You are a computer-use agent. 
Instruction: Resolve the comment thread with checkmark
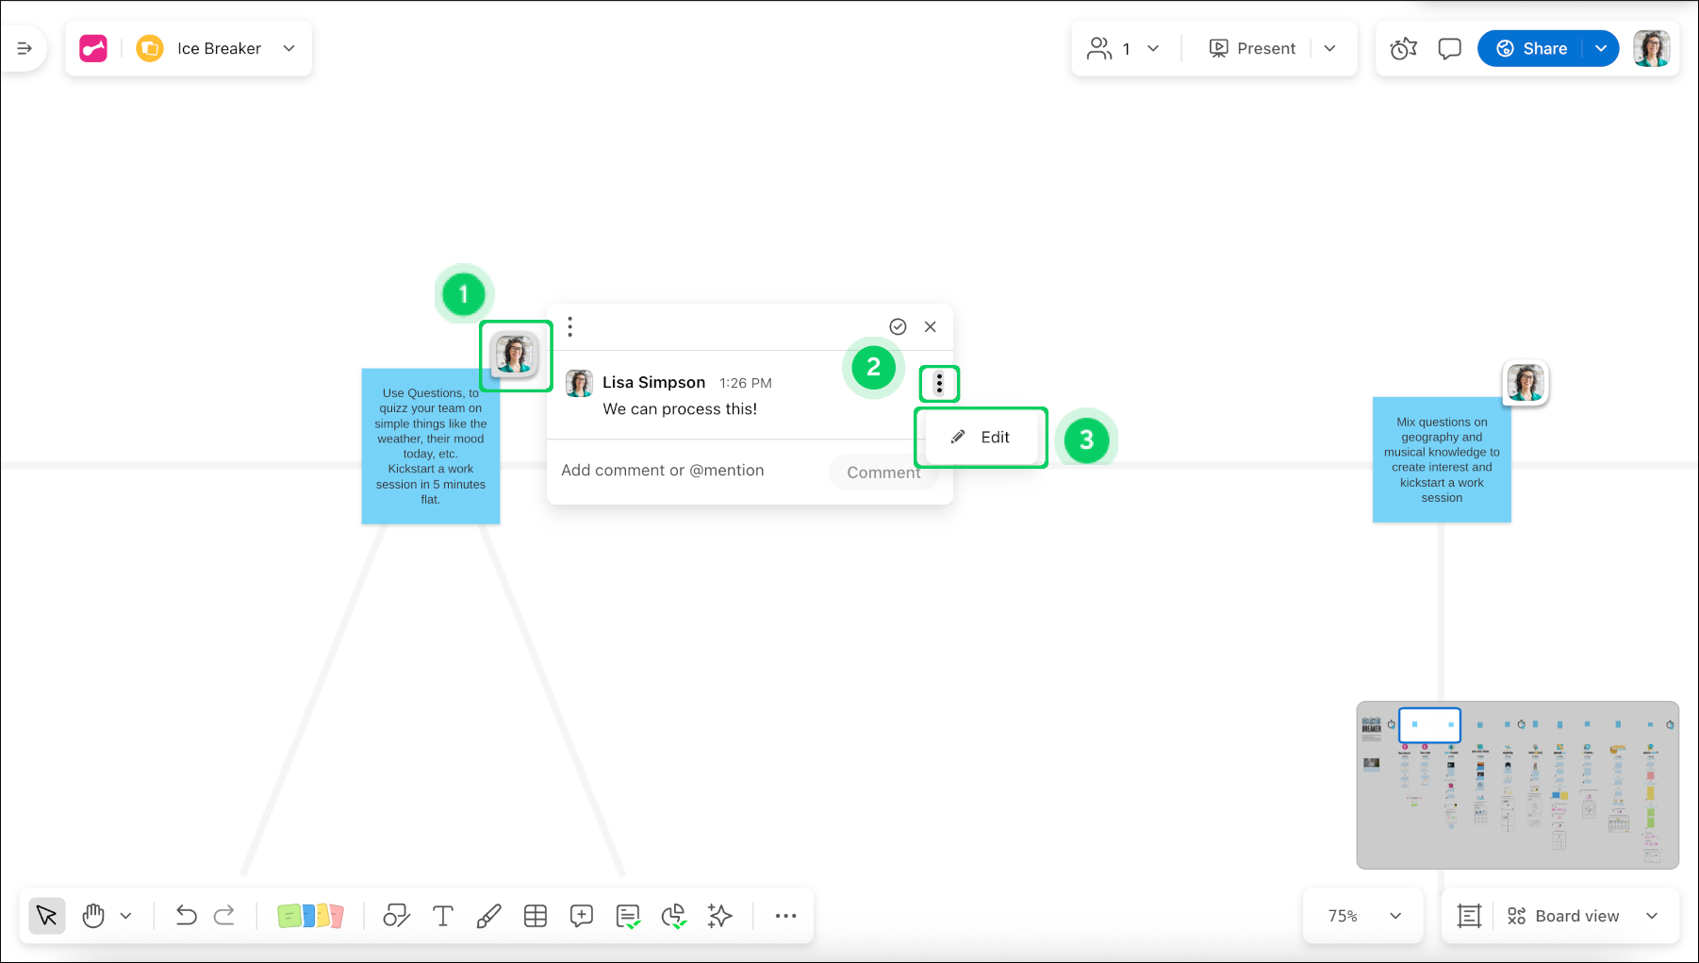(898, 326)
